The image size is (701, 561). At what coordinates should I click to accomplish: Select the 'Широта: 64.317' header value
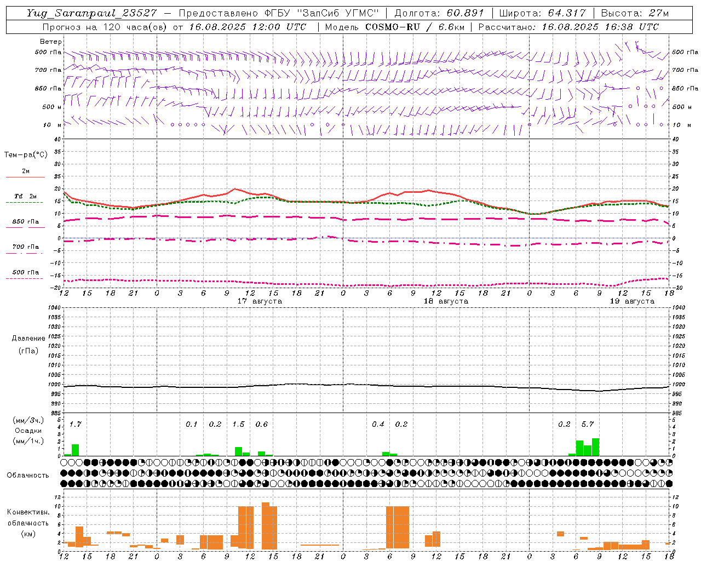pos(542,13)
